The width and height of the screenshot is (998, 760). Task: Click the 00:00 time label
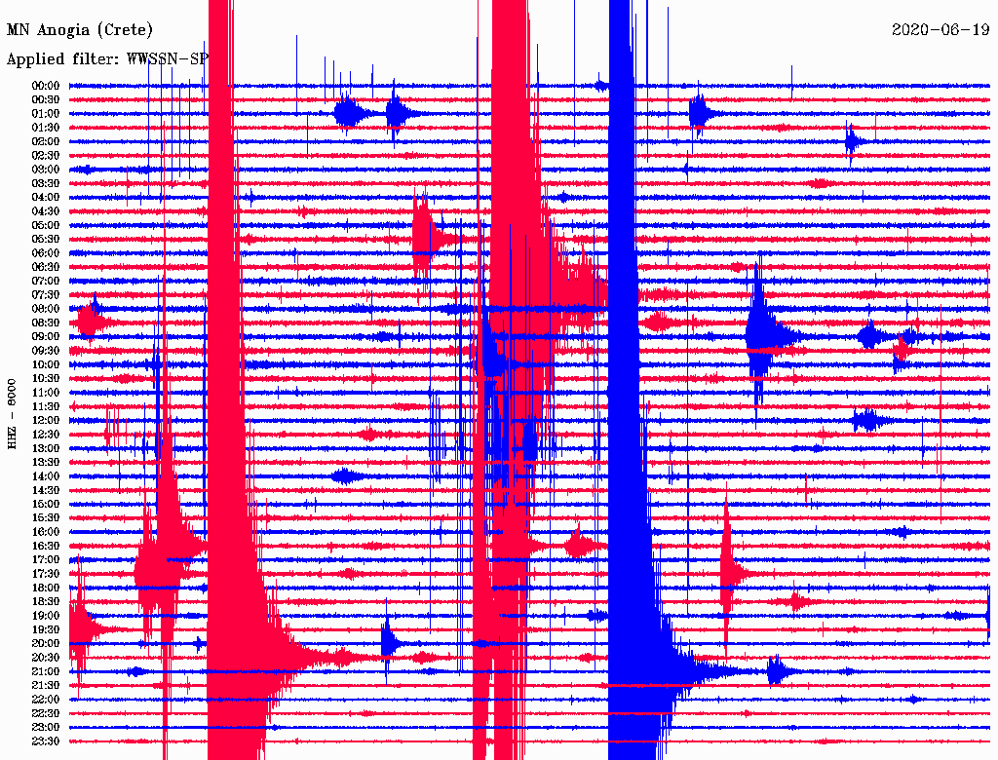click(x=46, y=86)
